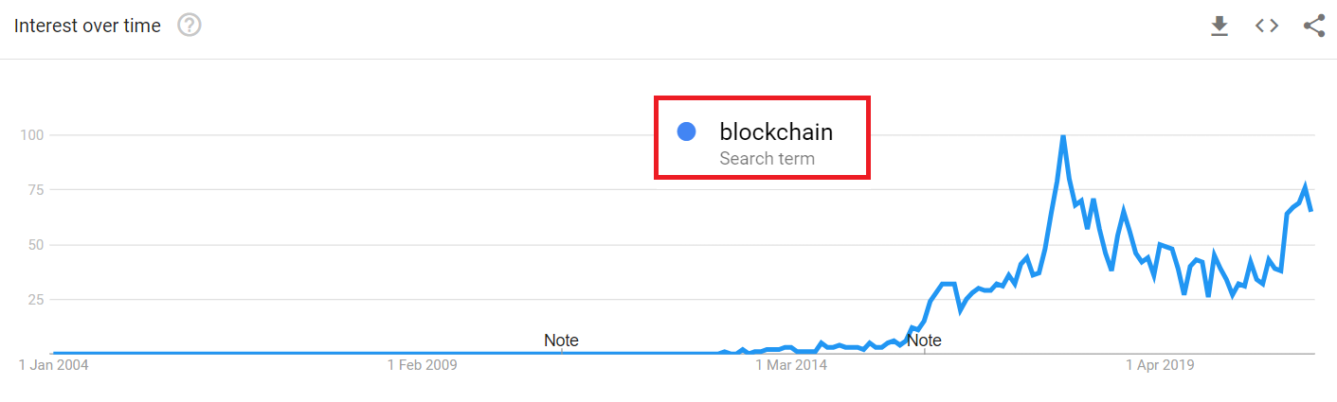Click the 50 value on vertical axis
Image resolution: width=1337 pixels, height=402 pixels.
38,245
